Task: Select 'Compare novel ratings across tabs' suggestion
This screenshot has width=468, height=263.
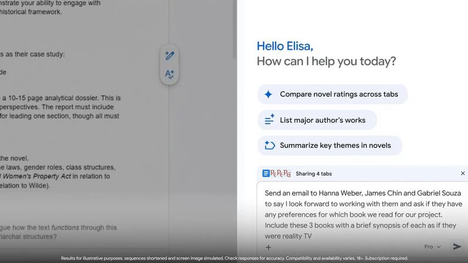Action: click(339, 94)
